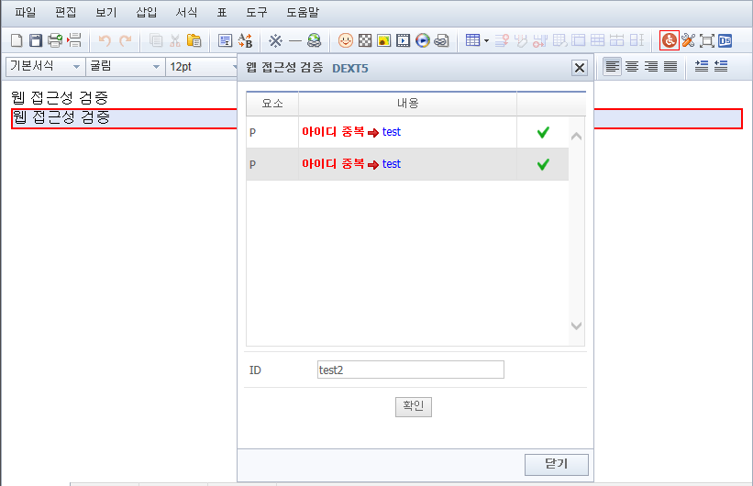Center align text in the toolbar
This screenshot has width=753, height=486.
[x=632, y=66]
